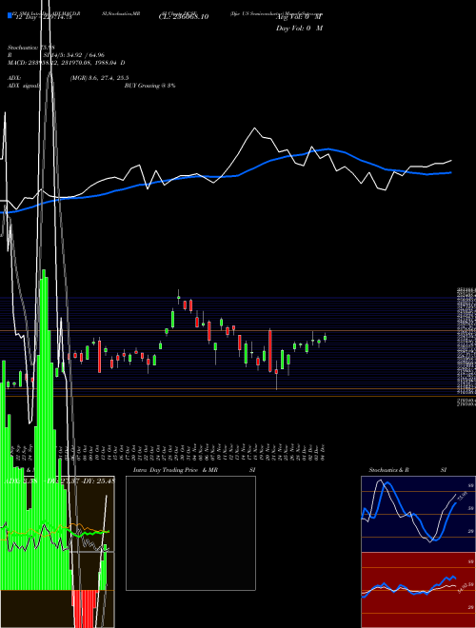Click the 'Avg Vol: 0 M' label
The height and width of the screenshot is (628, 476).
[x=299, y=17]
